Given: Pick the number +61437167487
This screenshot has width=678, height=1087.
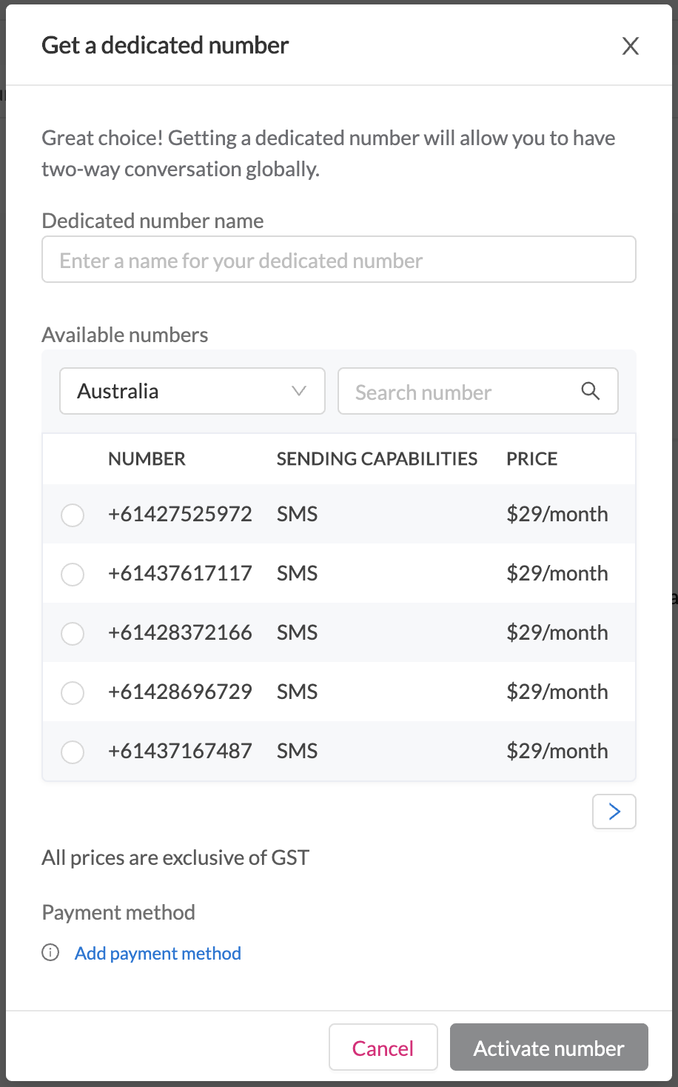Looking at the screenshot, I should click(x=73, y=752).
